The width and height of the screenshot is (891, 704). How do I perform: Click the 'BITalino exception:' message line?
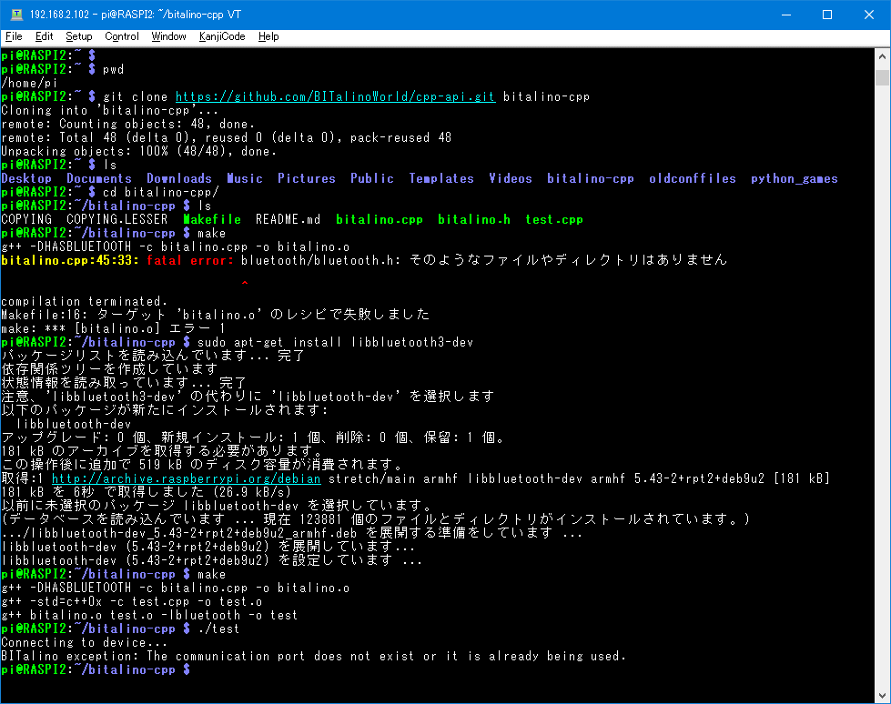point(313,656)
